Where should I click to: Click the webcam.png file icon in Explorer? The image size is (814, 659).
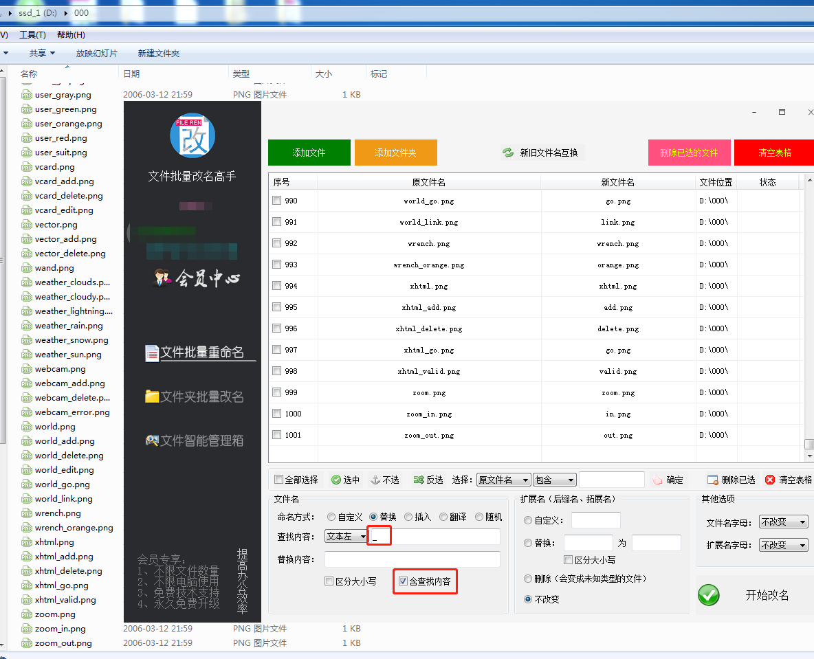click(x=27, y=369)
